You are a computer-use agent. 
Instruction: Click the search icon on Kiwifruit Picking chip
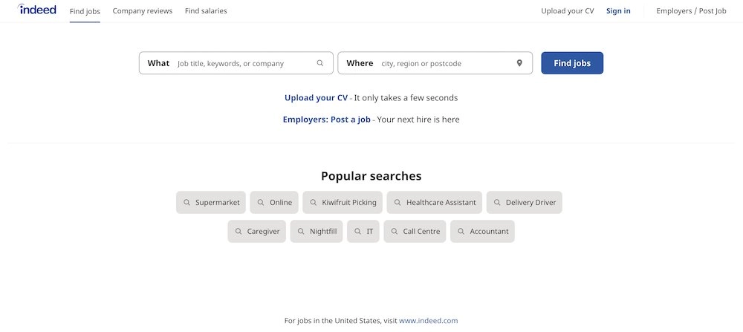point(314,202)
